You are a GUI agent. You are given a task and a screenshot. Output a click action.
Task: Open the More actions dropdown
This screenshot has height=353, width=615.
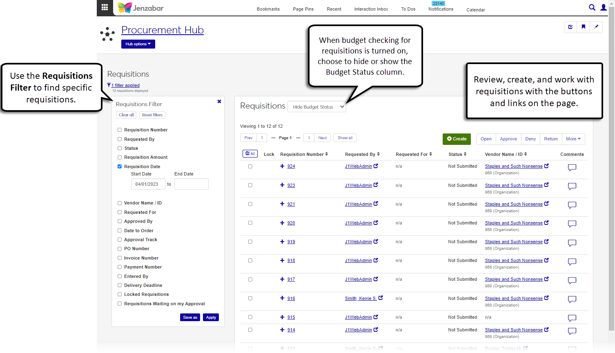click(x=573, y=139)
